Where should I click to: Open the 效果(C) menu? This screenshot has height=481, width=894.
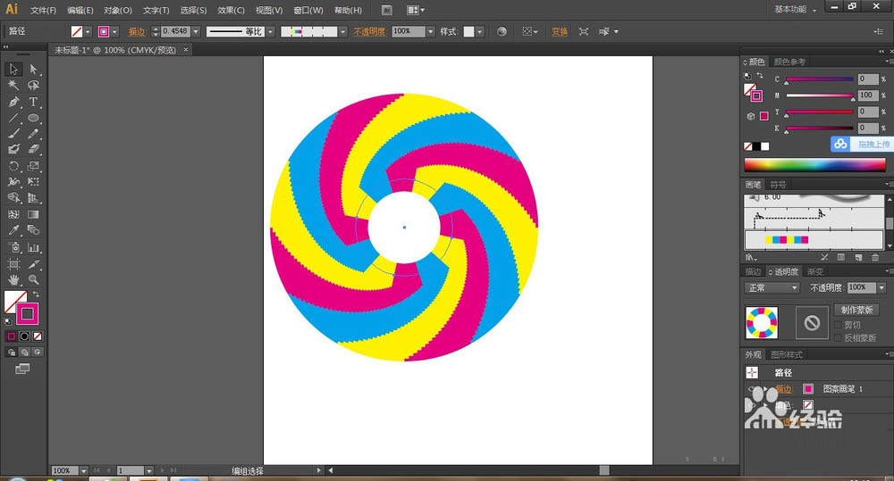(x=232, y=11)
